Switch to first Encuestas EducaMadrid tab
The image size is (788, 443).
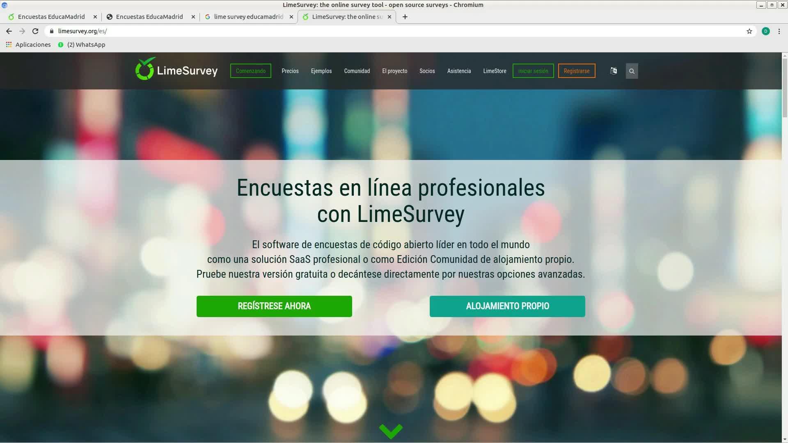click(51, 17)
